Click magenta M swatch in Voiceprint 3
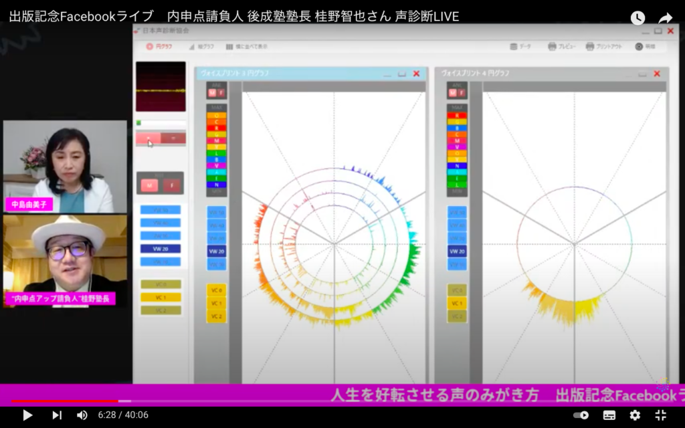This screenshot has height=428, width=685. [216, 140]
